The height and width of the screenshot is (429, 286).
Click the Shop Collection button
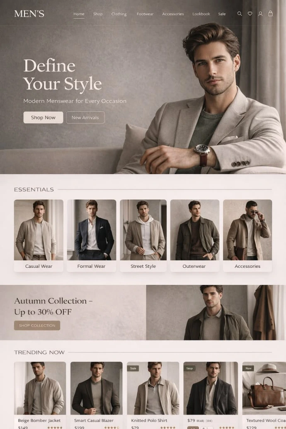(37, 325)
